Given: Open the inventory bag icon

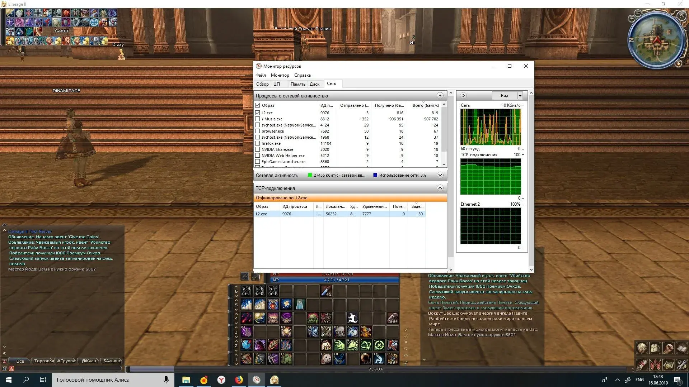Looking at the screenshot, I should (655, 348).
